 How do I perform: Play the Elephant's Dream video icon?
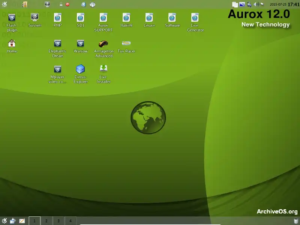[x=57, y=43]
